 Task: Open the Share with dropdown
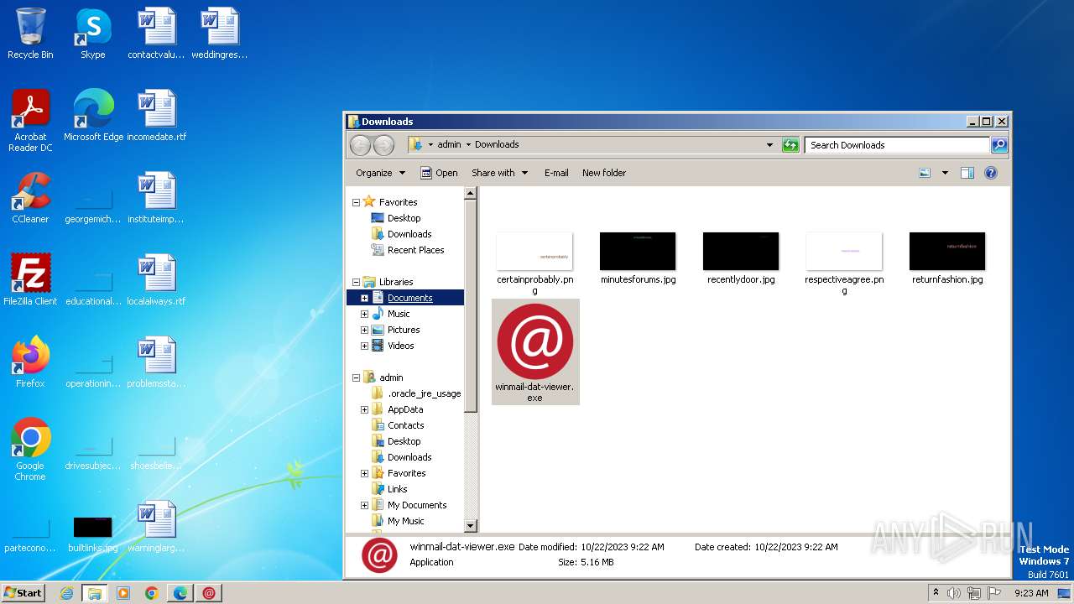[x=500, y=173]
